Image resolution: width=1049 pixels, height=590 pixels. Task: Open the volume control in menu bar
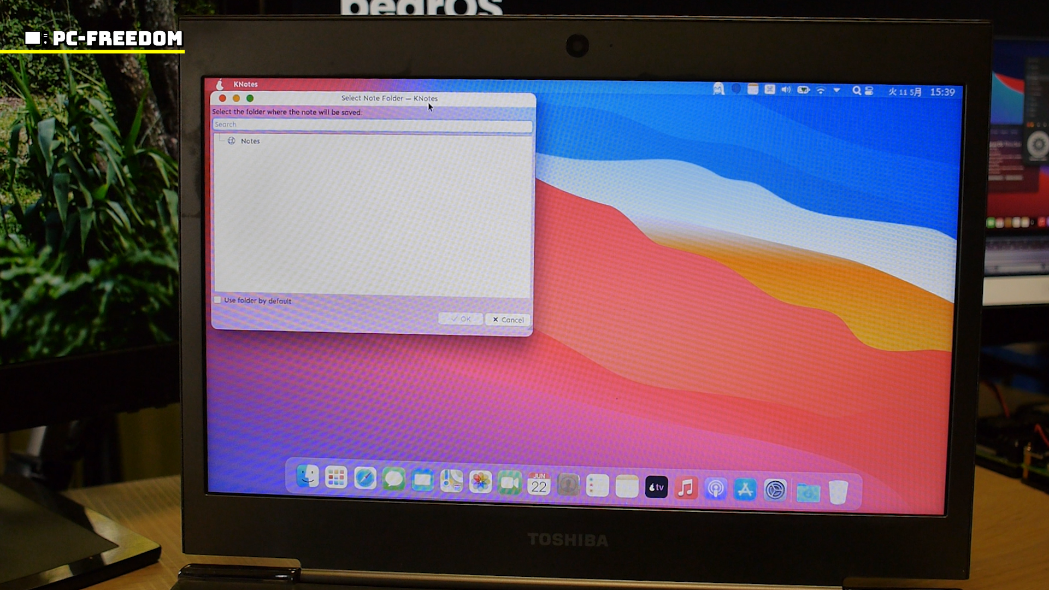click(x=786, y=90)
